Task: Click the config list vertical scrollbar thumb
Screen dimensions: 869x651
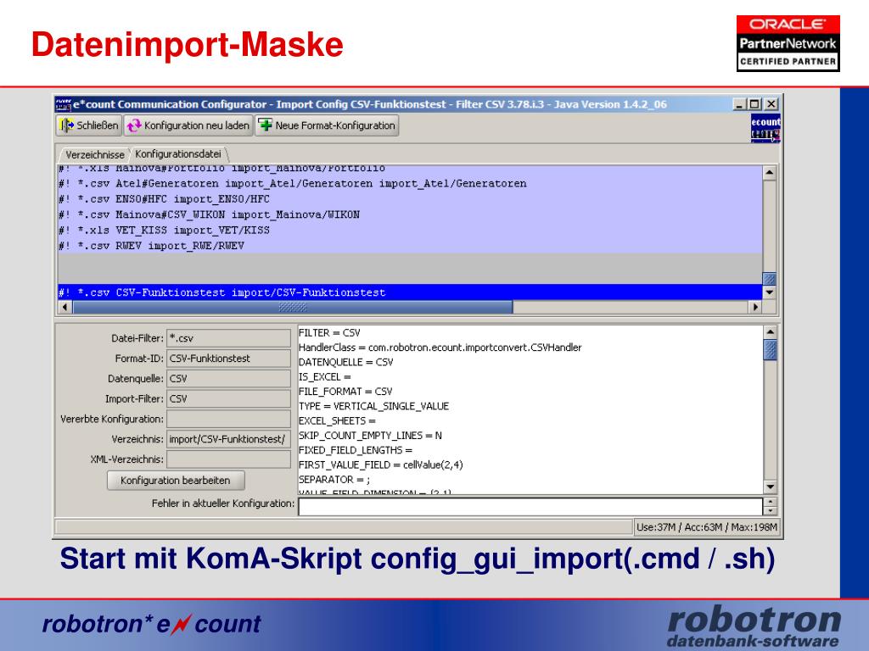Action: click(x=769, y=278)
